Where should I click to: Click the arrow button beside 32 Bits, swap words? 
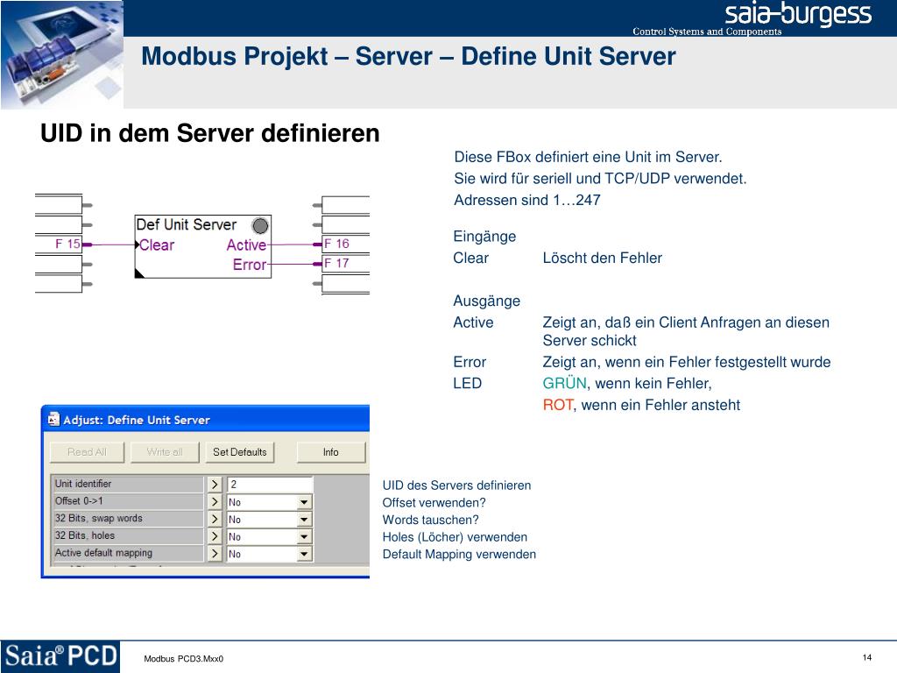pyautogui.click(x=215, y=519)
